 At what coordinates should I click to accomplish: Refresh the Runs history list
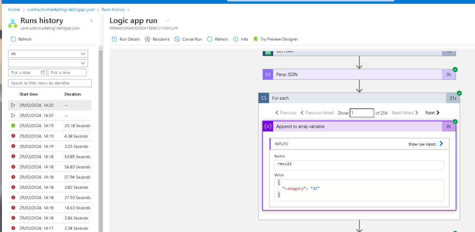point(21,39)
